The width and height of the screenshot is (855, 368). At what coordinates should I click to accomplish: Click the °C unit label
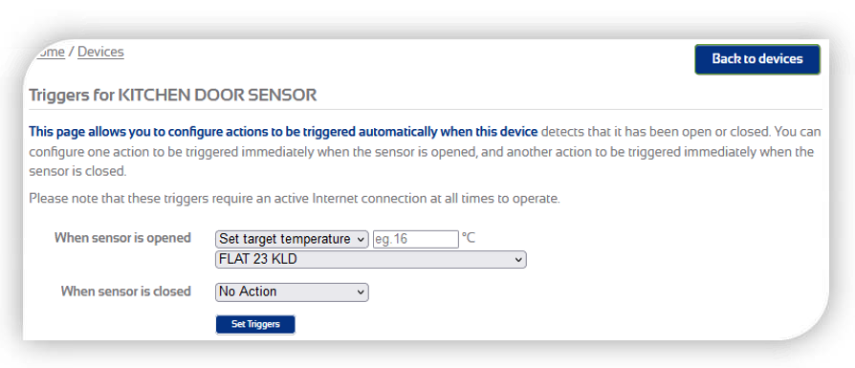coord(469,238)
